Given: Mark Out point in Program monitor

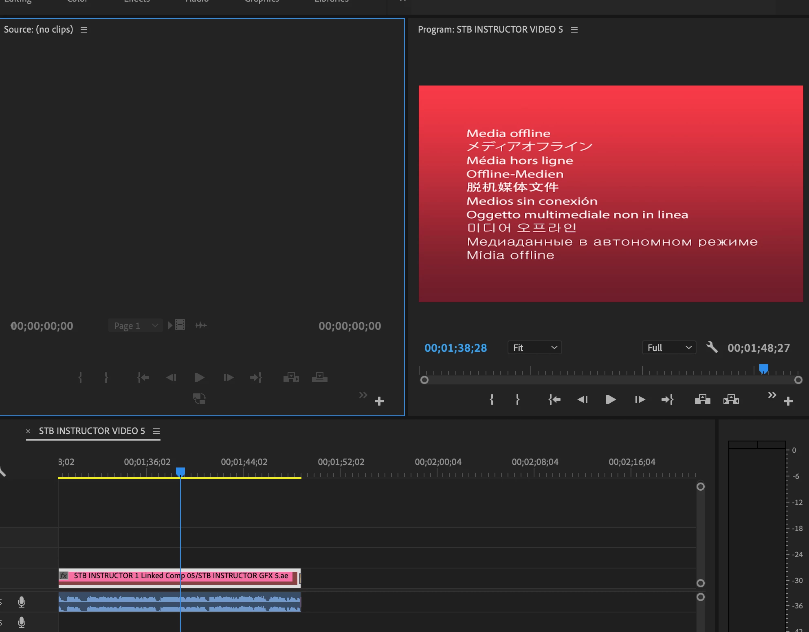Looking at the screenshot, I should coord(517,399).
